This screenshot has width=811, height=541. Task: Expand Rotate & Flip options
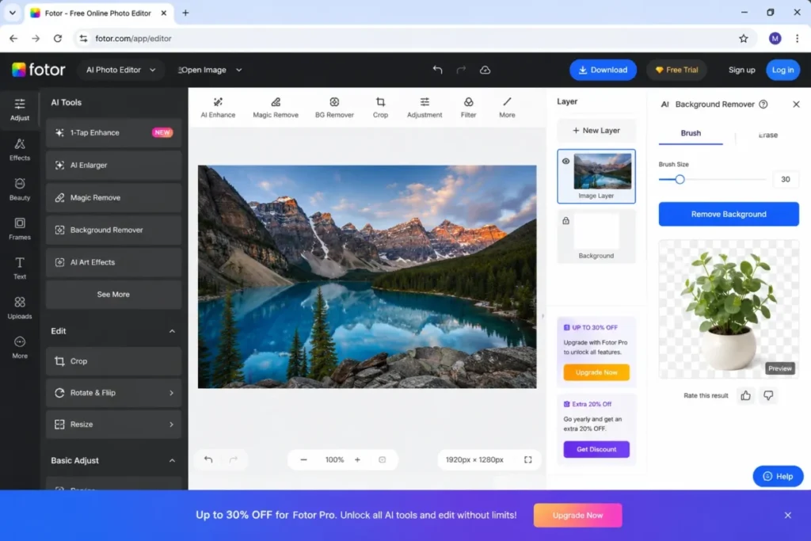coord(113,393)
